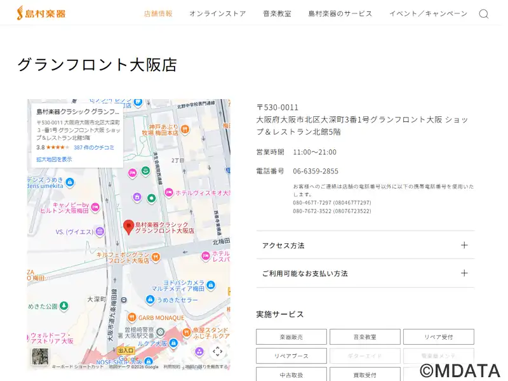Click the GARB MONAQUE restaurant marker
Viewport: 508px width, 381px height.
[131, 317]
